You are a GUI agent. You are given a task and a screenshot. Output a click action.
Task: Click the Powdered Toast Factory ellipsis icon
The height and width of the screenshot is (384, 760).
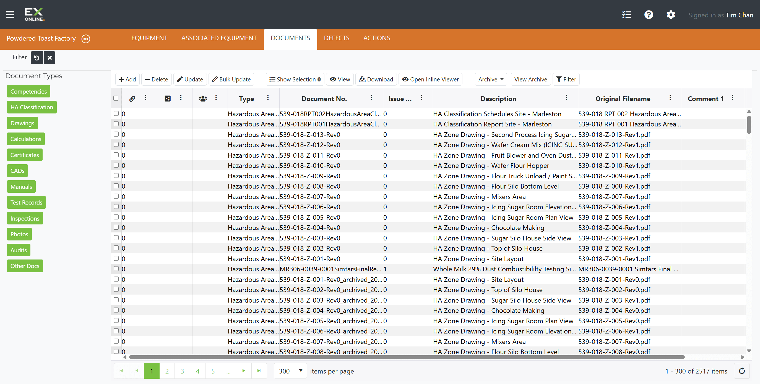pos(86,39)
